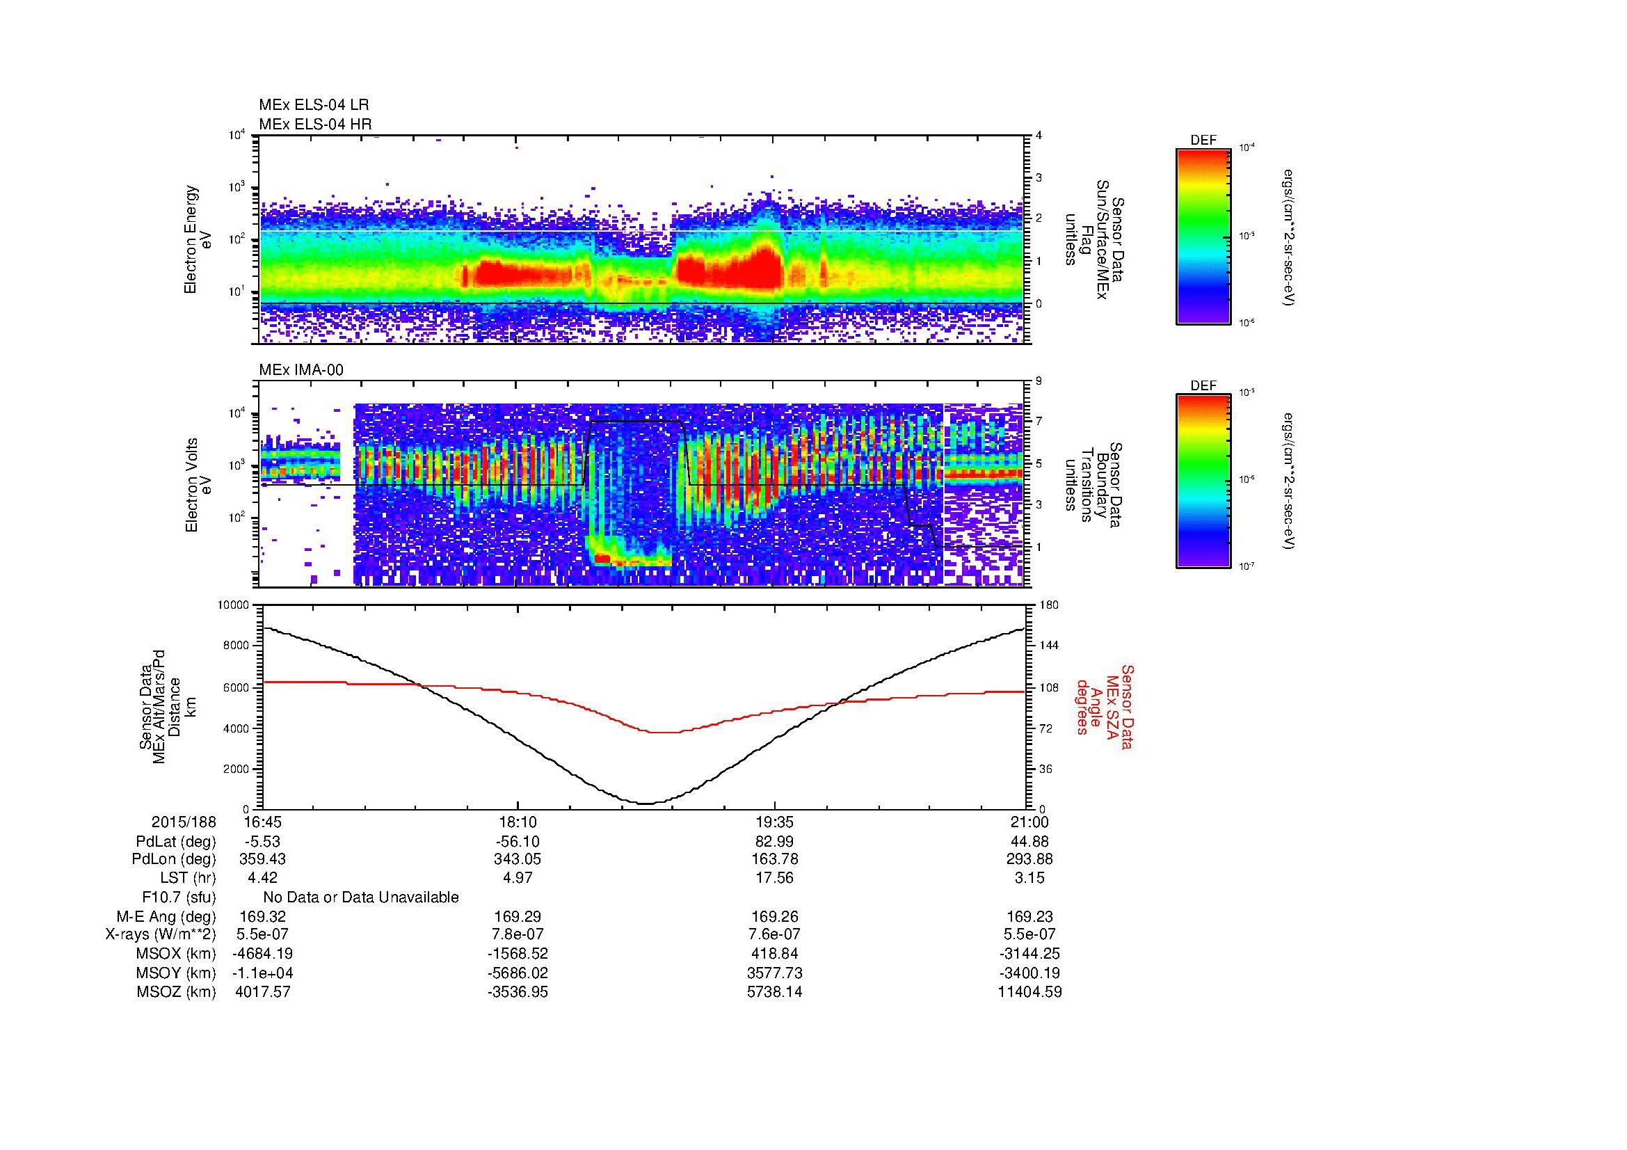Click the 'LST (hr)' row label
Screen dimensions: 1627x1150
pos(188,878)
